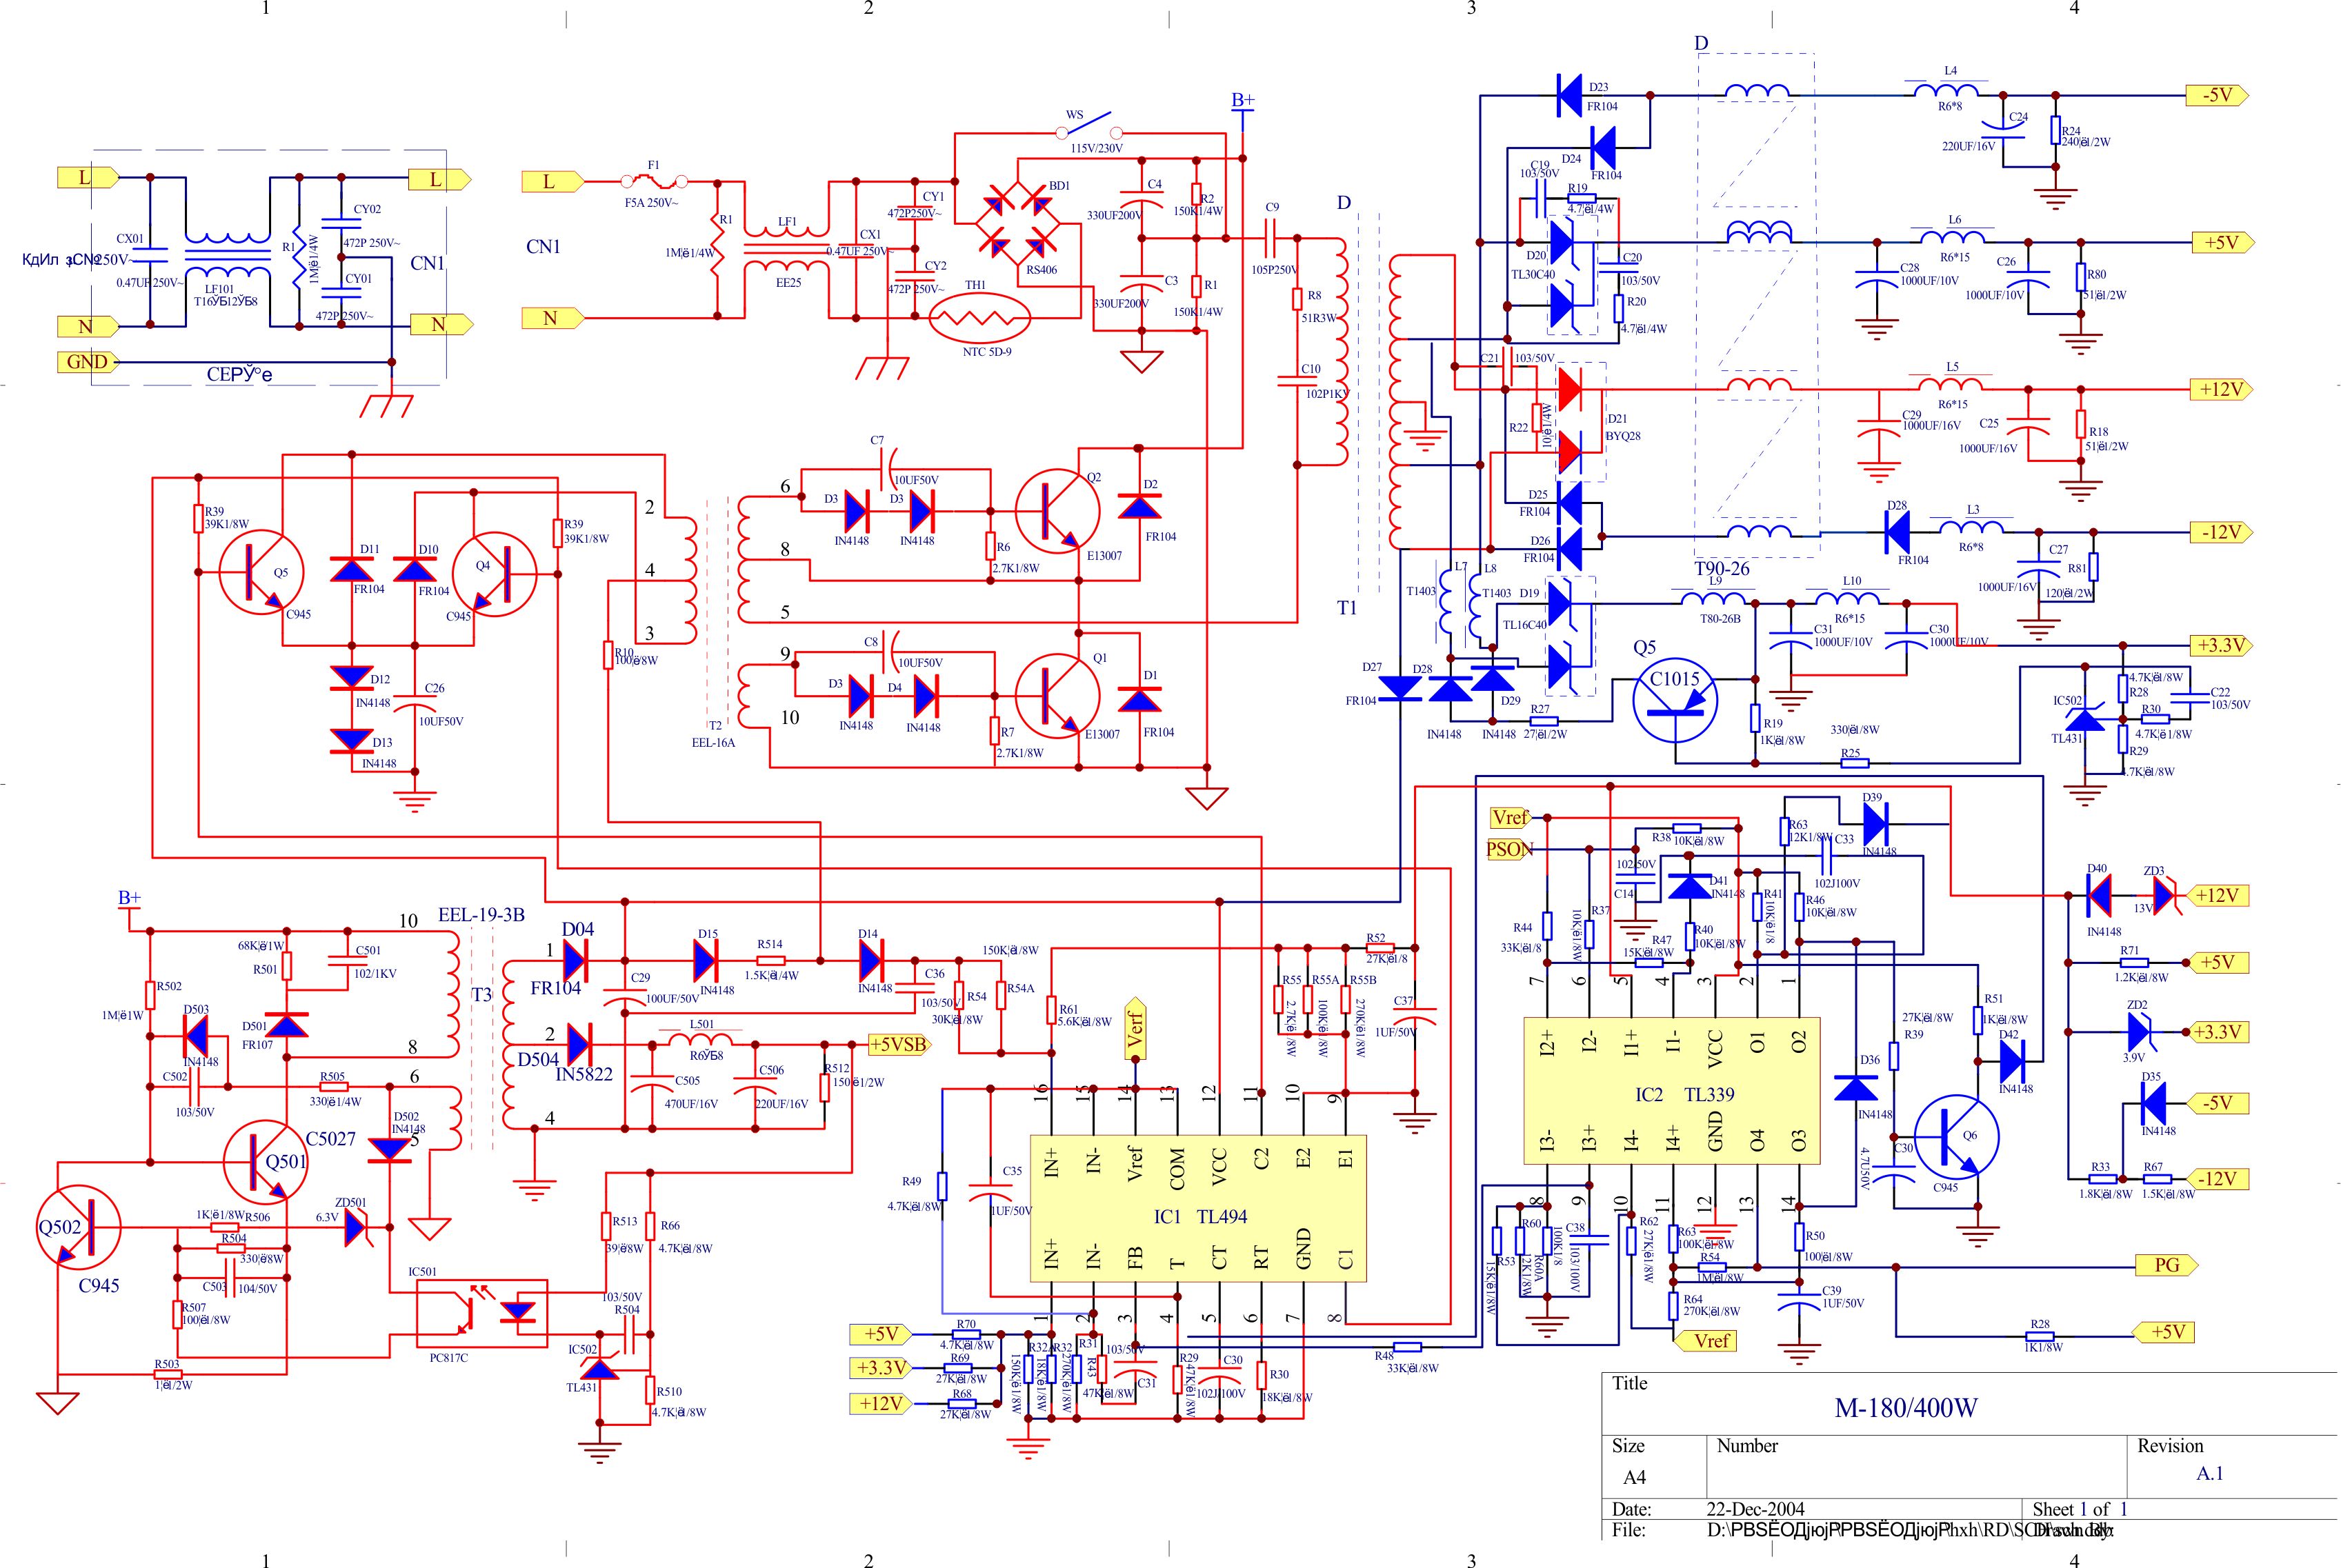Click the ZD2 3.9V zener diode
2341x1568 pixels.
[x=2140, y=1031]
